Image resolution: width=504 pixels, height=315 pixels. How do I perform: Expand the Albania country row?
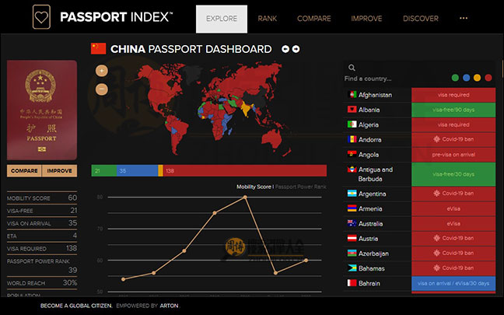(420, 110)
